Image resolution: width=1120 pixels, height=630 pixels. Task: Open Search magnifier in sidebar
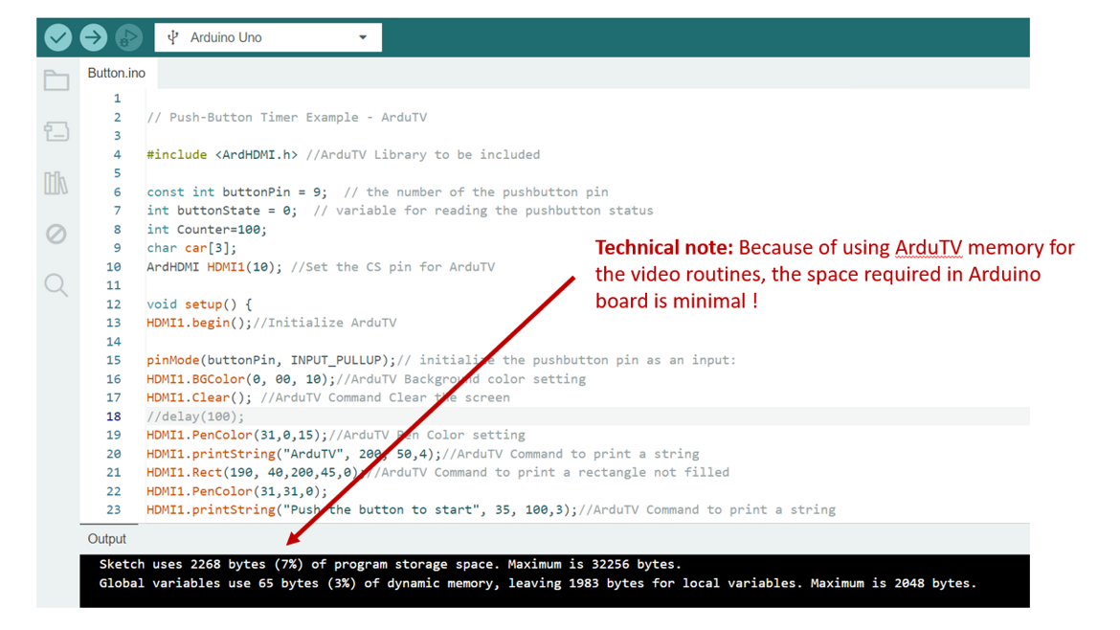click(56, 284)
